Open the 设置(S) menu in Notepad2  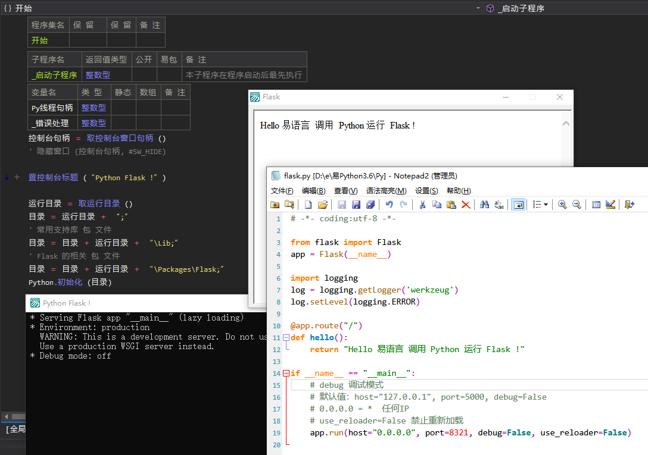(426, 191)
